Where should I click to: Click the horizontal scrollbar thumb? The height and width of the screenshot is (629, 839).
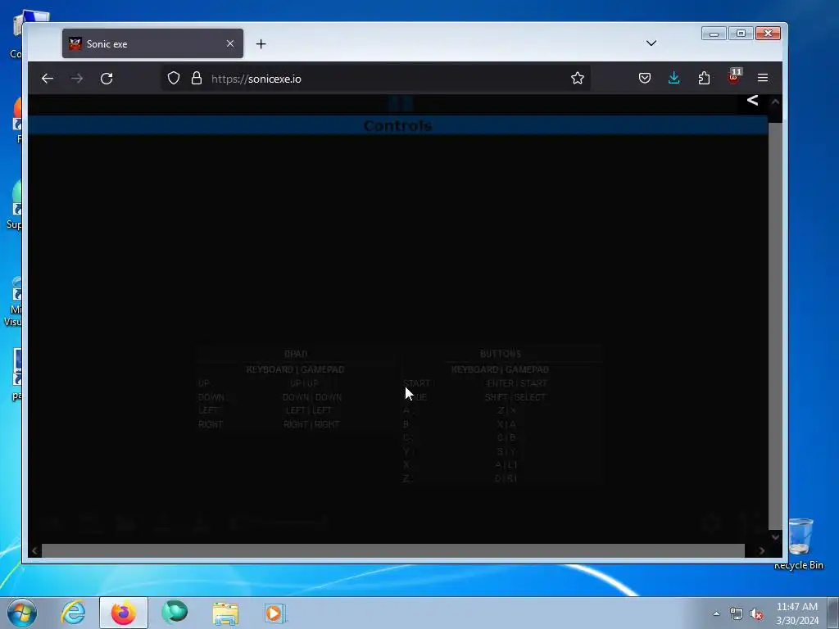point(393,550)
